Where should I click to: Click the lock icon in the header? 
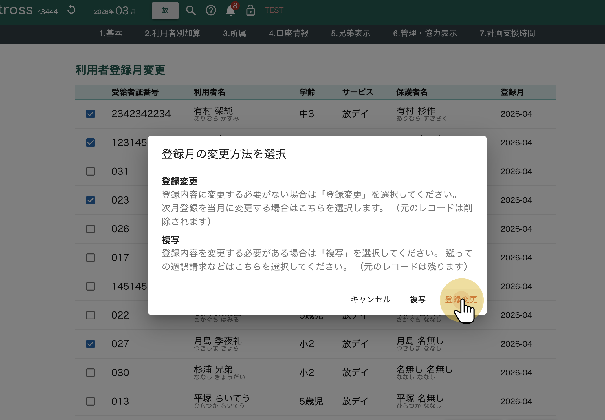pos(250,11)
